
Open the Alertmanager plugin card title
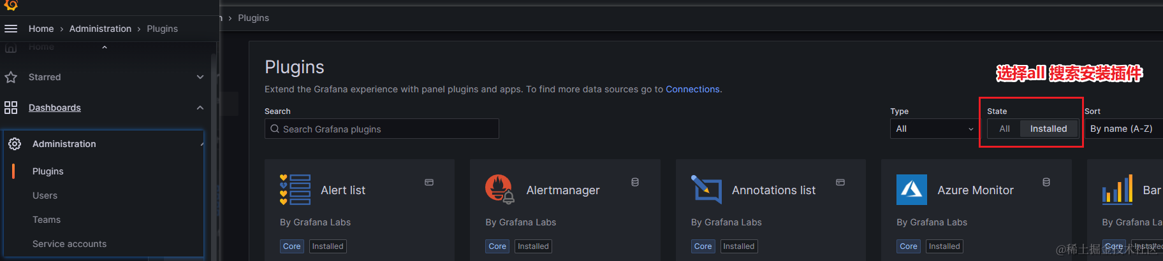coord(563,190)
